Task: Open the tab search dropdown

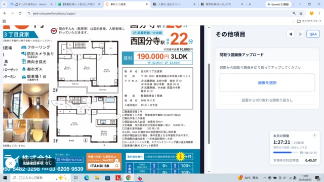Action: click(x=4, y=4)
